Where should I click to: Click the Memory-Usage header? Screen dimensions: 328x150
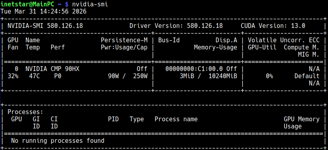[216, 47]
